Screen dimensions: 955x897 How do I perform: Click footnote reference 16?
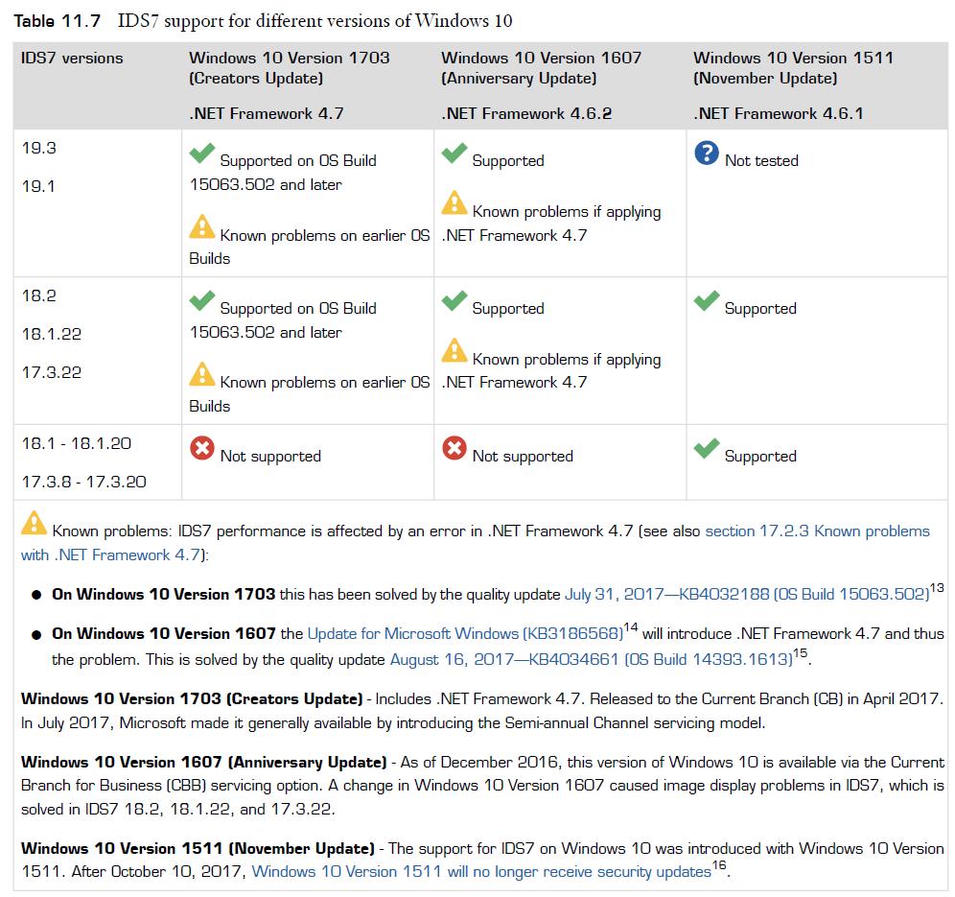coord(719,865)
